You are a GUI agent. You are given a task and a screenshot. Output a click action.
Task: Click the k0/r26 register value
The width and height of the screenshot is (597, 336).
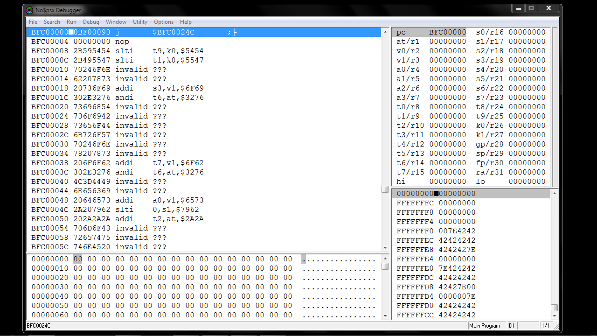pyautogui.click(x=527, y=126)
